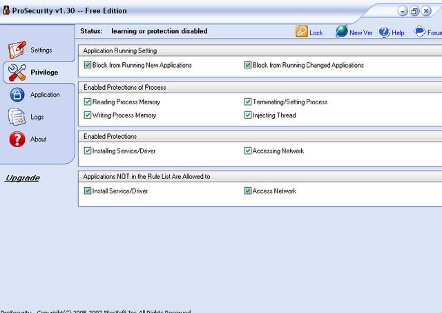This screenshot has height=313, width=442.
Task: Select the Privilege tab label
Action: point(44,73)
